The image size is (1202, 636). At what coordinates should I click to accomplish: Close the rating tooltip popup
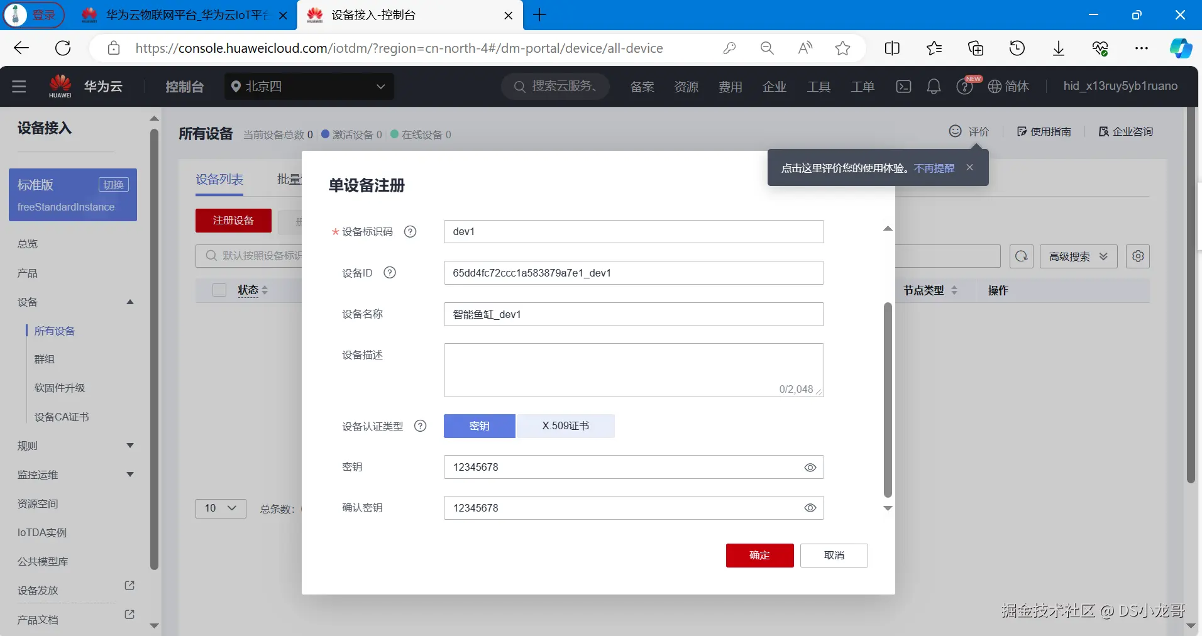pyautogui.click(x=970, y=167)
